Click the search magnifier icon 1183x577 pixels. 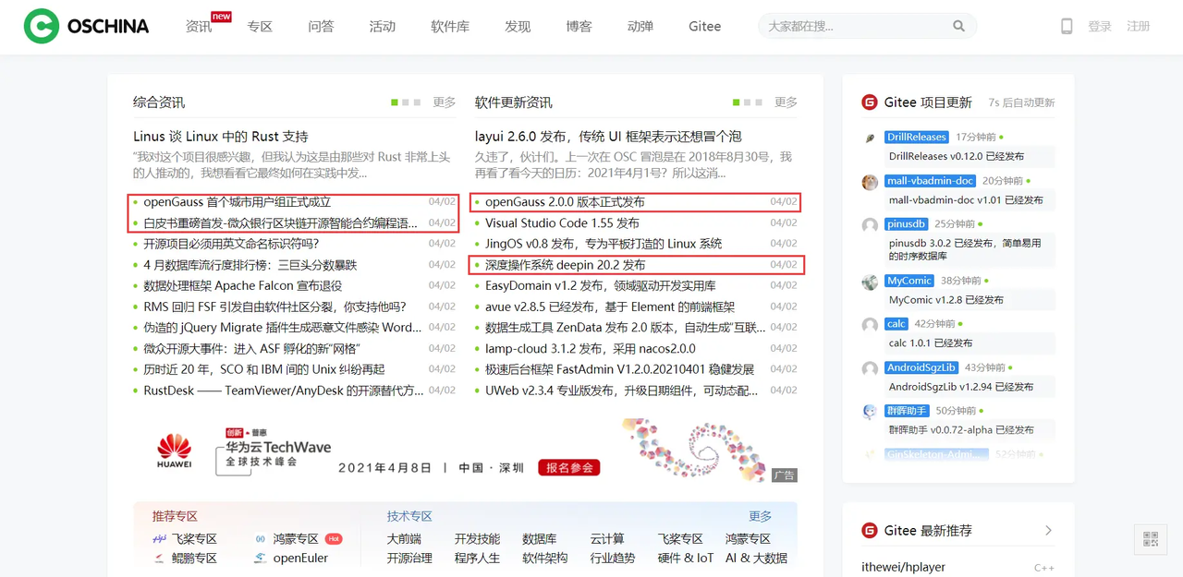click(x=958, y=26)
